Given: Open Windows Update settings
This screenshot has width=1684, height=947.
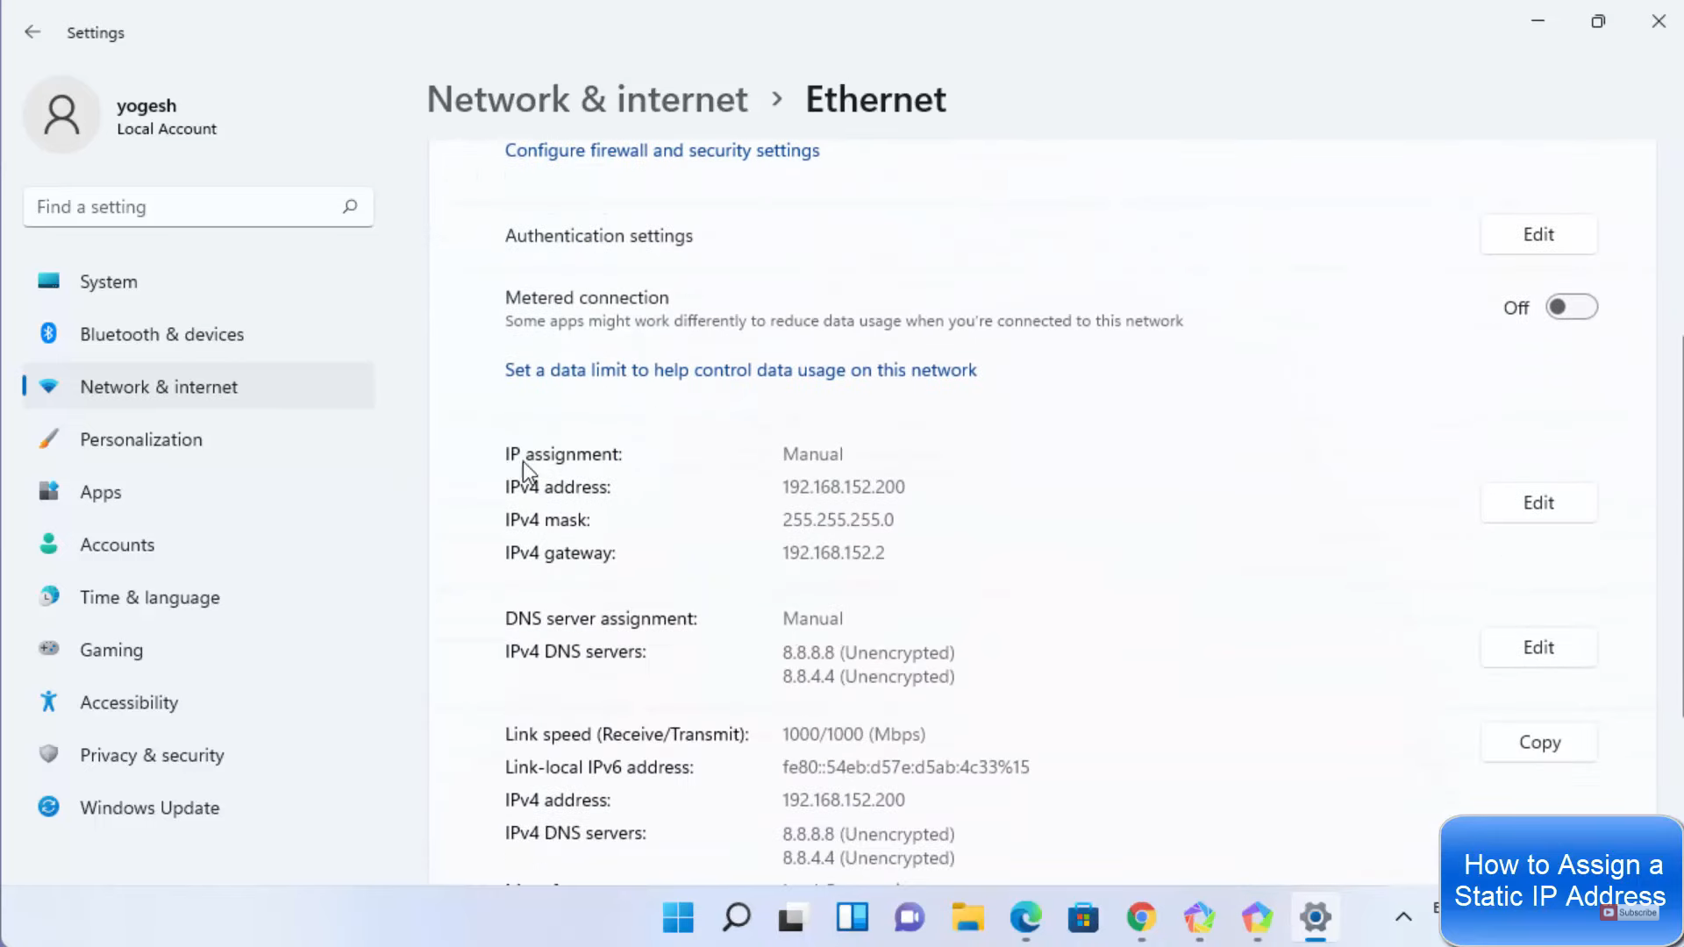Looking at the screenshot, I should tap(149, 808).
